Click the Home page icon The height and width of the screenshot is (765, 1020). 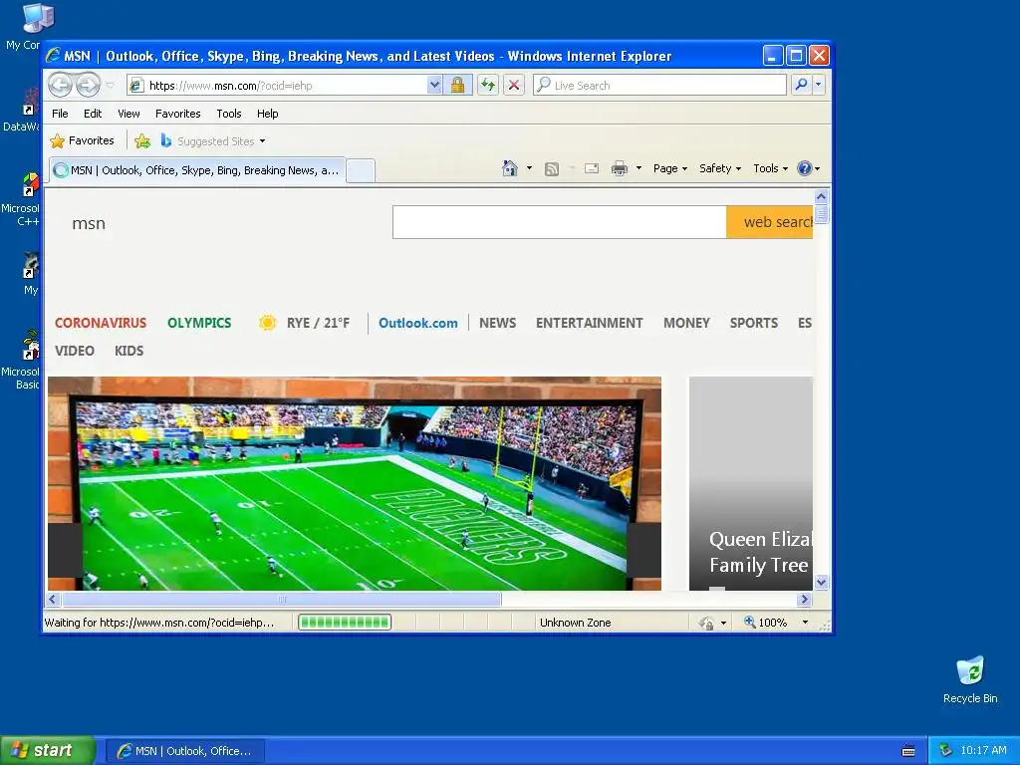pyautogui.click(x=509, y=168)
